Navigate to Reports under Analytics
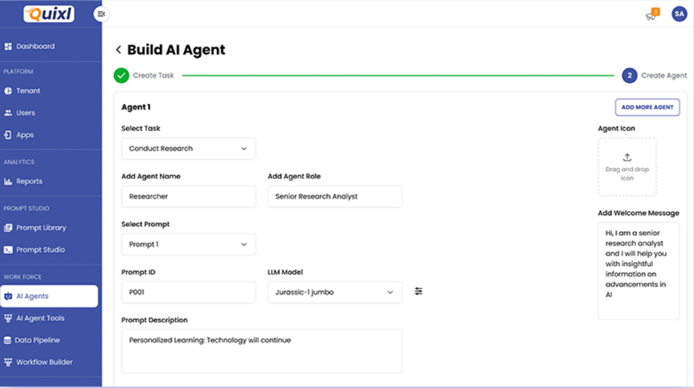Viewport: 694px width, 388px height. [x=29, y=181]
